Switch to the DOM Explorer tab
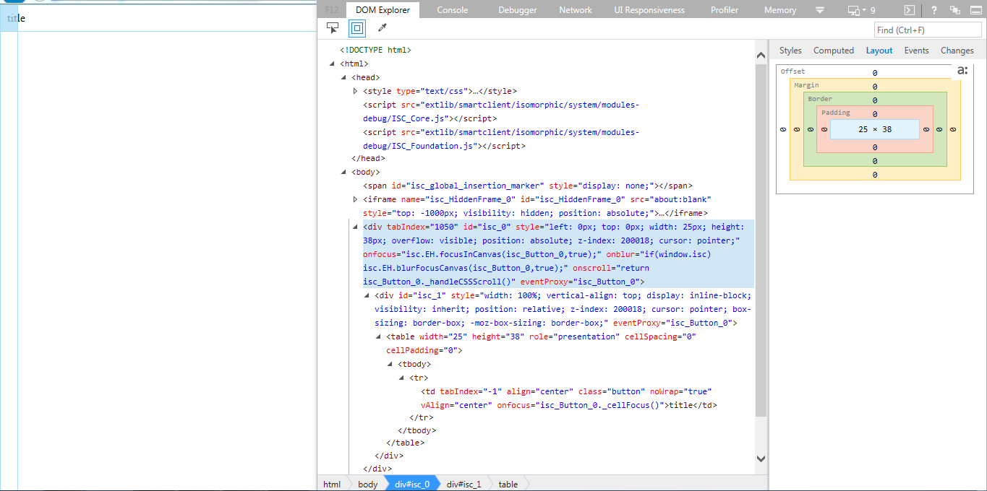Screen dimensions: 987x491 coord(383,10)
